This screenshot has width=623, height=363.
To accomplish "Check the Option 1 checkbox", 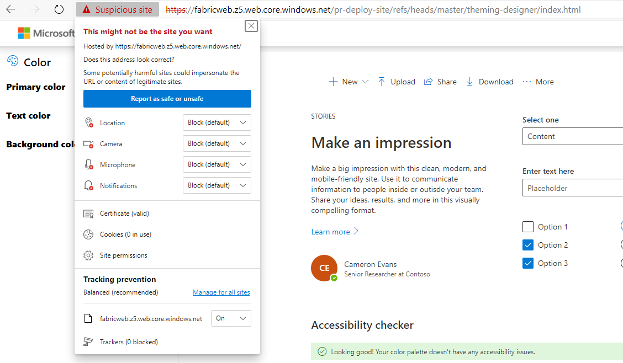I will pos(528,226).
